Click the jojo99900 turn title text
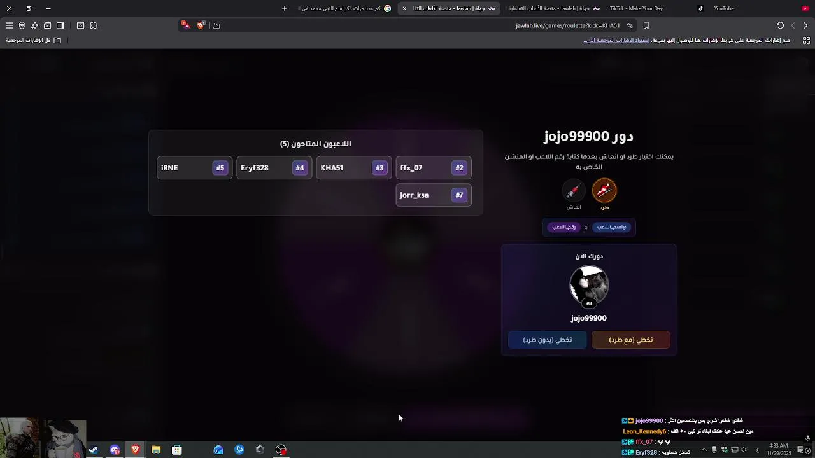The image size is (815, 458). click(588, 136)
